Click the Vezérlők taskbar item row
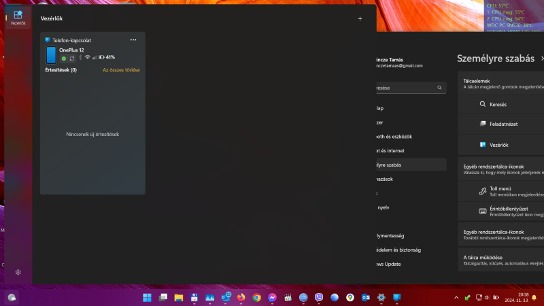Viewport: 544px width, 306px height. 501,145
